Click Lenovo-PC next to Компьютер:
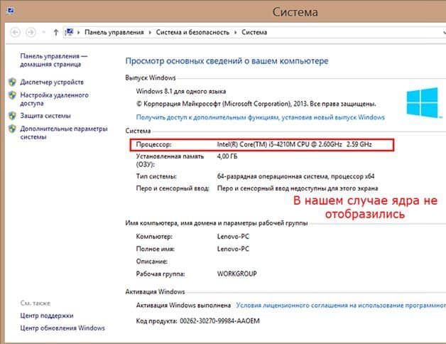This screenshot has width=446, height=344. 233,236
